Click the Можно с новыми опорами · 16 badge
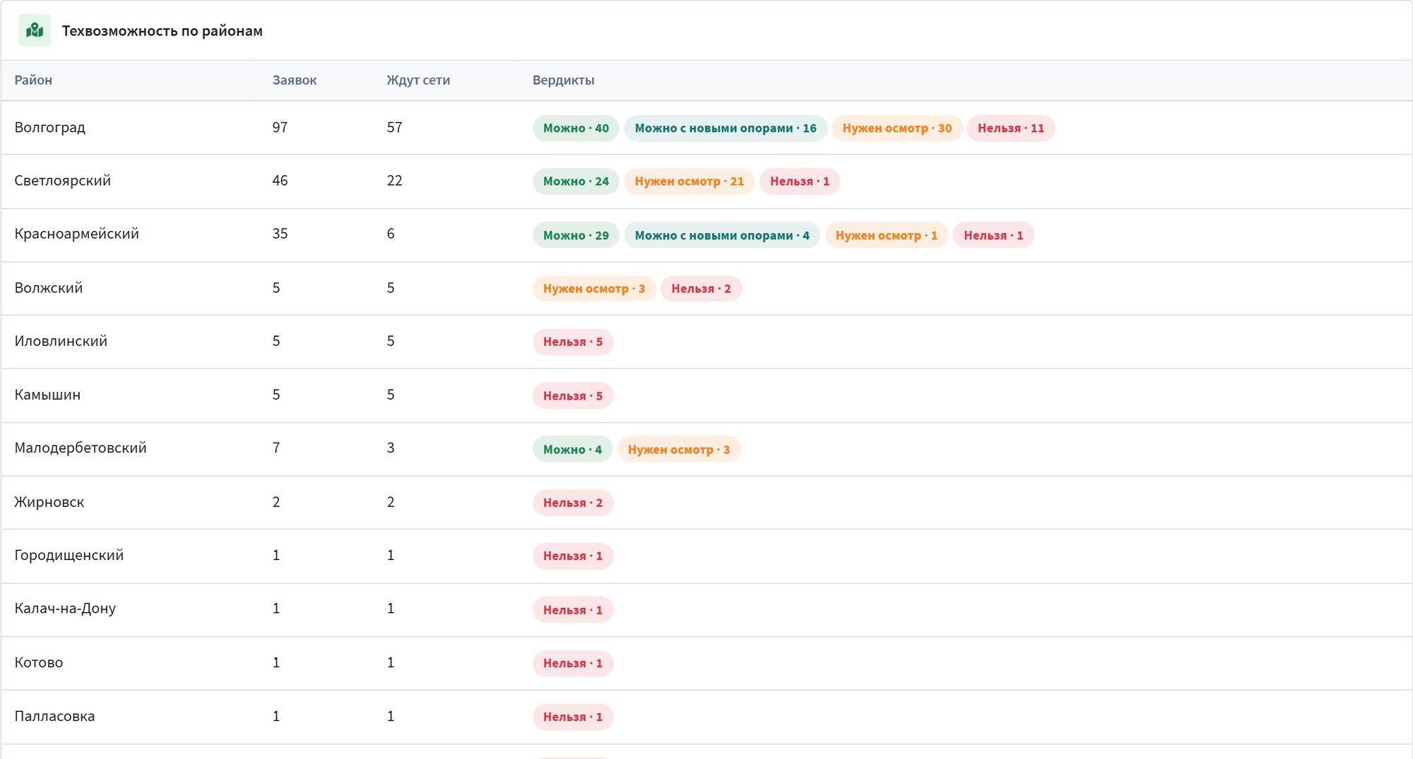 [x=726, y=129]
